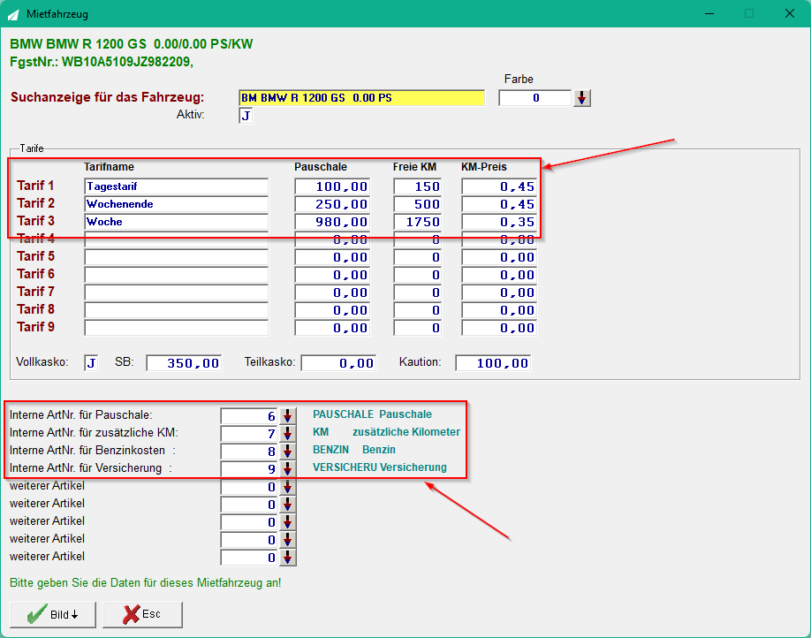Open lookup arrow of first weiterer Artikel
This screenshot has width=811, height=638.
pos(288,487)
